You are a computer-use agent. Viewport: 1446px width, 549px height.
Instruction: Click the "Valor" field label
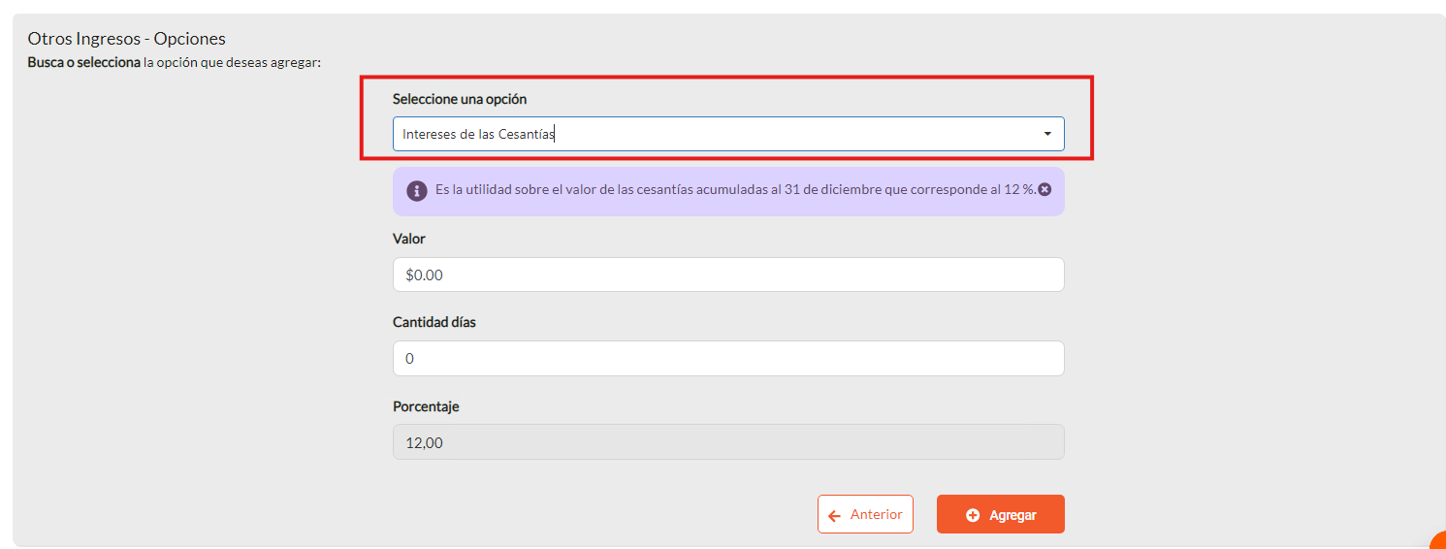coord(409,239)
